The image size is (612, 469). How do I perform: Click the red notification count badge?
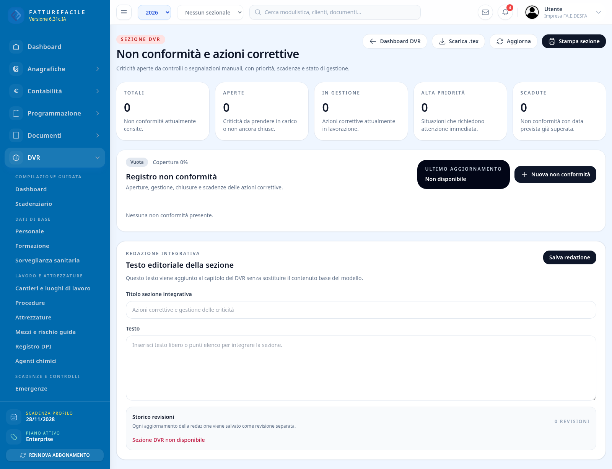(x=510, y=8)
